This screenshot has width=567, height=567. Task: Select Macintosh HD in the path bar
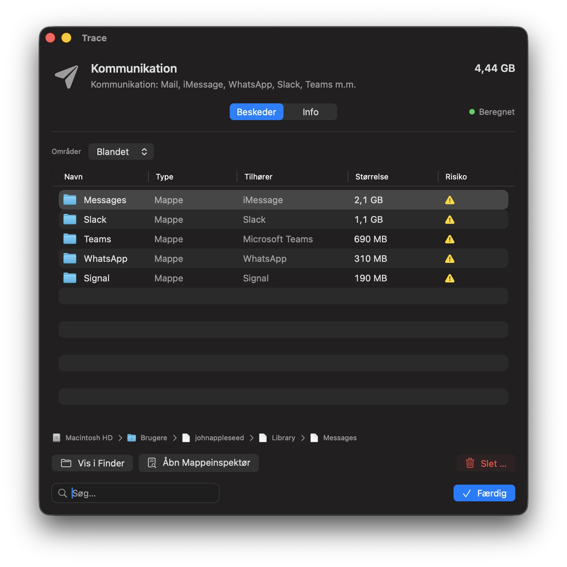click(x=89, y=438)
